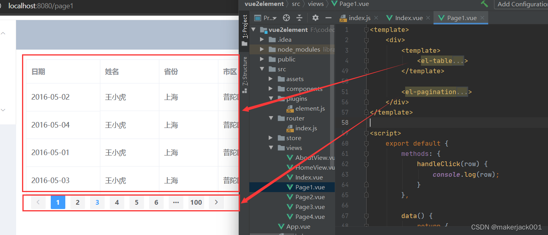Select pagination page 2
The height and width of the screenshot is (235, 548).
click(77, 202)
